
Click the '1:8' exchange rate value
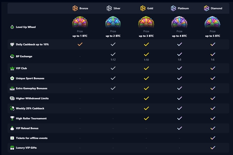tap(179, 60)
